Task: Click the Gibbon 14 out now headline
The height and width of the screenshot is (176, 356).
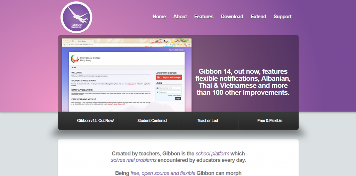Action: point(243,82)
